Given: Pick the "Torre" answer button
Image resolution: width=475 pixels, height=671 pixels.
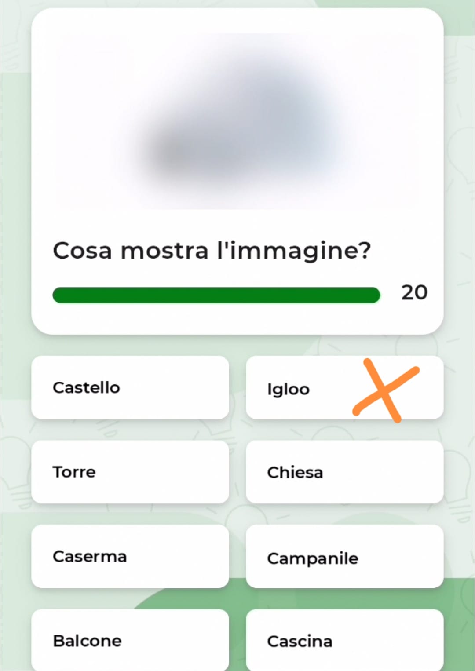Looking at the screenshot, I should pos(130,472).
